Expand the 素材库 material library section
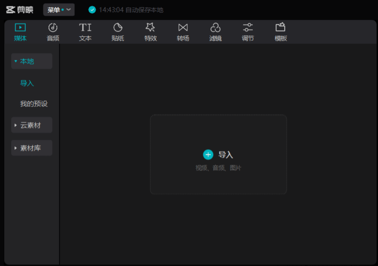 31,148
